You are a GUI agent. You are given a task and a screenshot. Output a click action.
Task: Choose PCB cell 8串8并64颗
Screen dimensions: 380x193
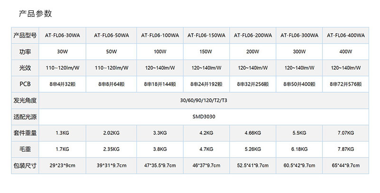click(112, 84)
